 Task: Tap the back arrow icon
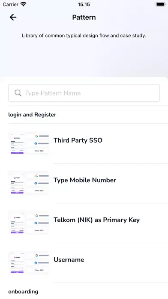tap(13, 17)
